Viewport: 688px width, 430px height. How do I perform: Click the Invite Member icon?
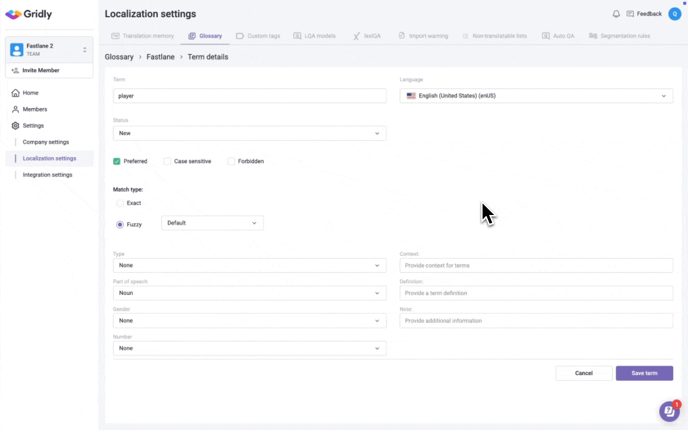click(15, 70)
